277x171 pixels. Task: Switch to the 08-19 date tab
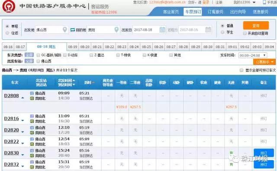pos(73,47)
